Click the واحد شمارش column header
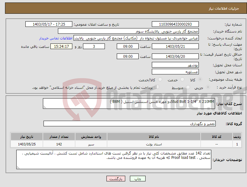This screenshot has width=247, height=187. [x=91, y=137]
